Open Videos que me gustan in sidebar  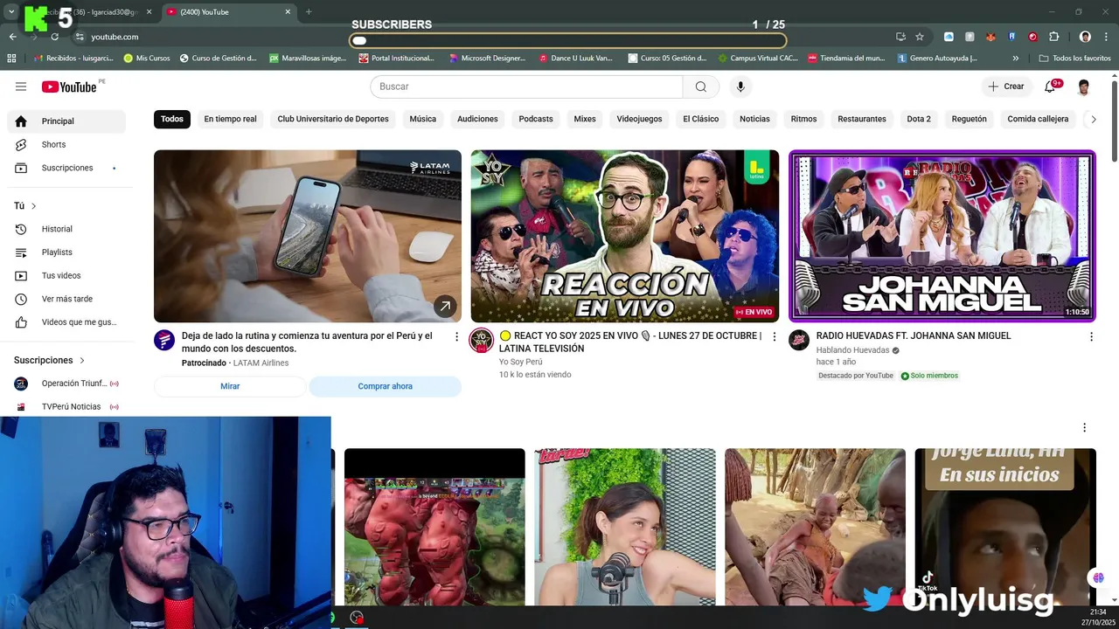point(66,322)
